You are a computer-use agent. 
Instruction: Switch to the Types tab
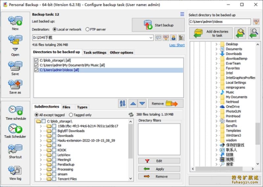coord(82,107)
